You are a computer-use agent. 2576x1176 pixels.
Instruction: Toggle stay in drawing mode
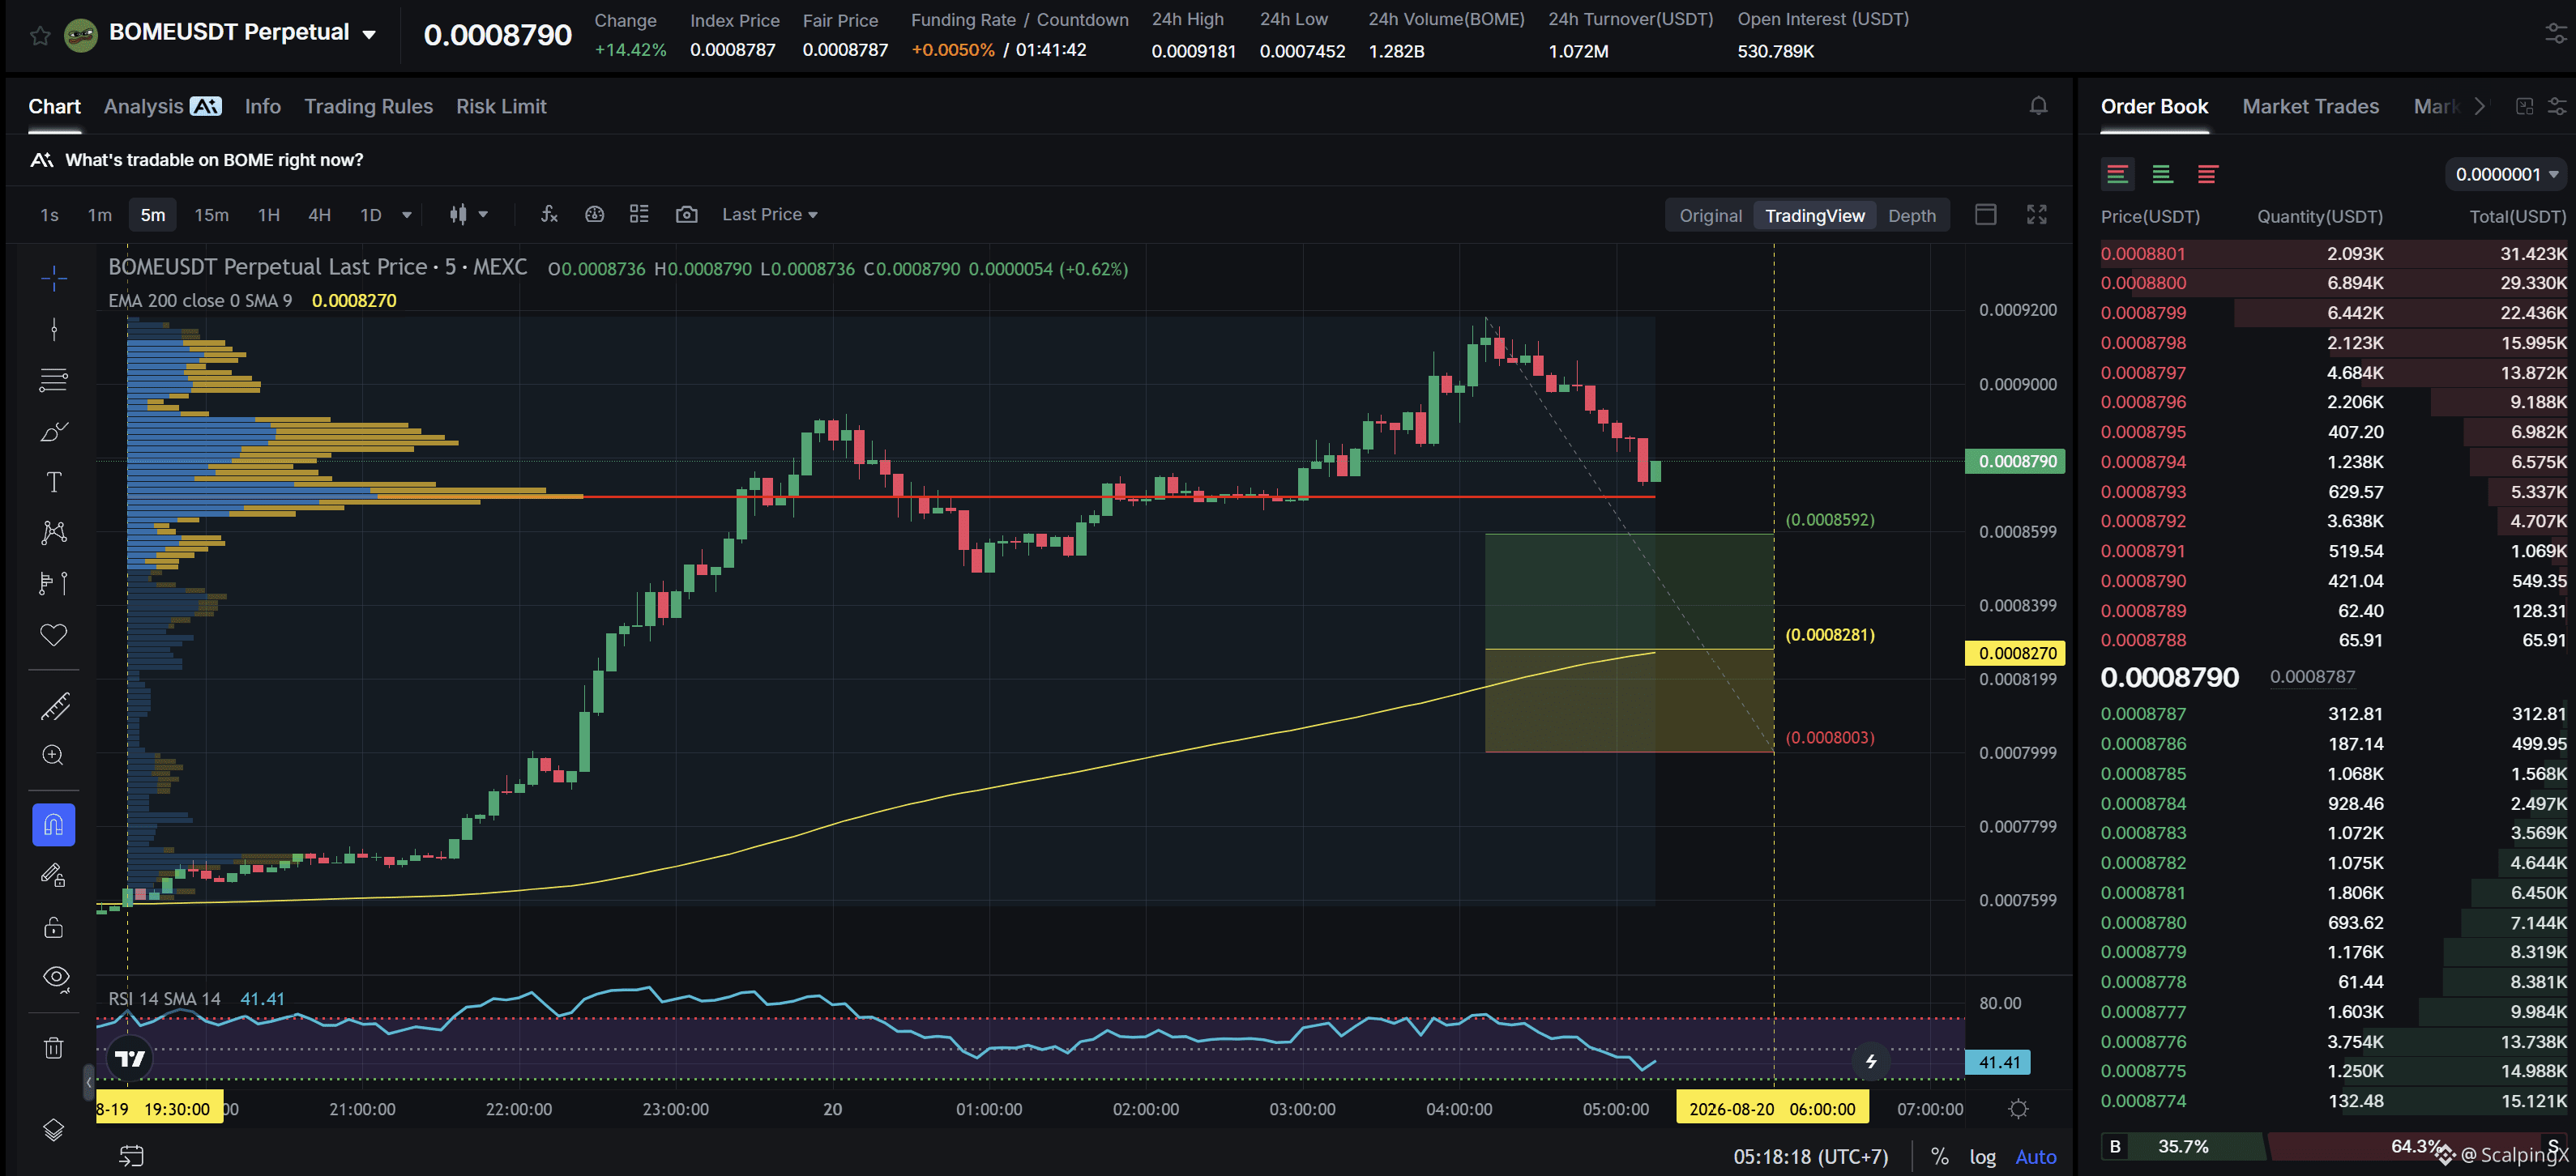pos(54,876)
